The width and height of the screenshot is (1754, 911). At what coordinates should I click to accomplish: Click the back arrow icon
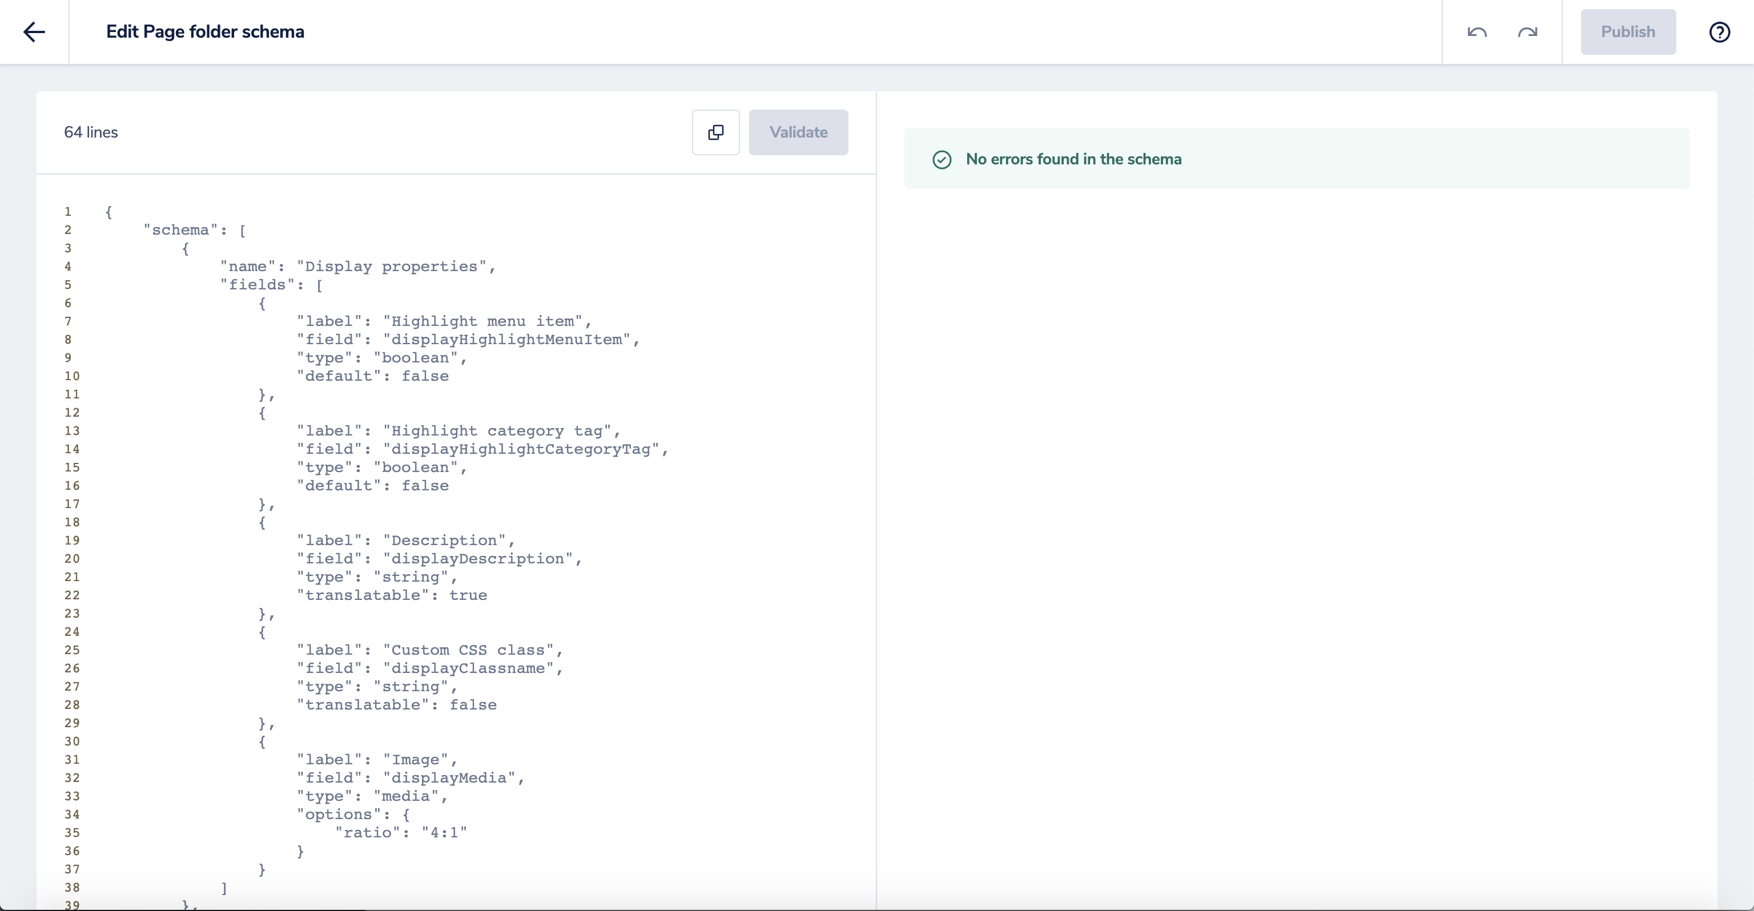(x=34, y=32)
